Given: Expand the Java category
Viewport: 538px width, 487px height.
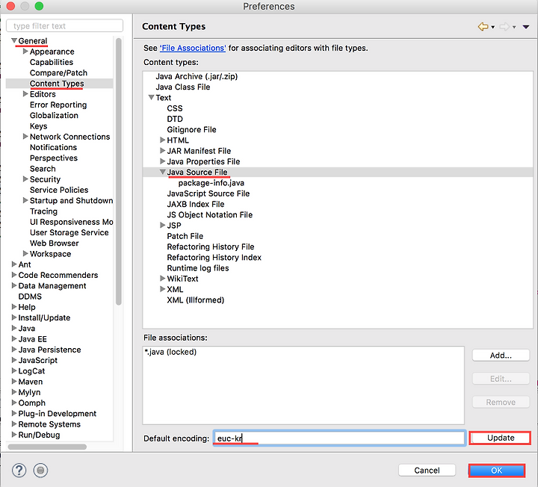Looking at the screenshot, I should [14, 328].
